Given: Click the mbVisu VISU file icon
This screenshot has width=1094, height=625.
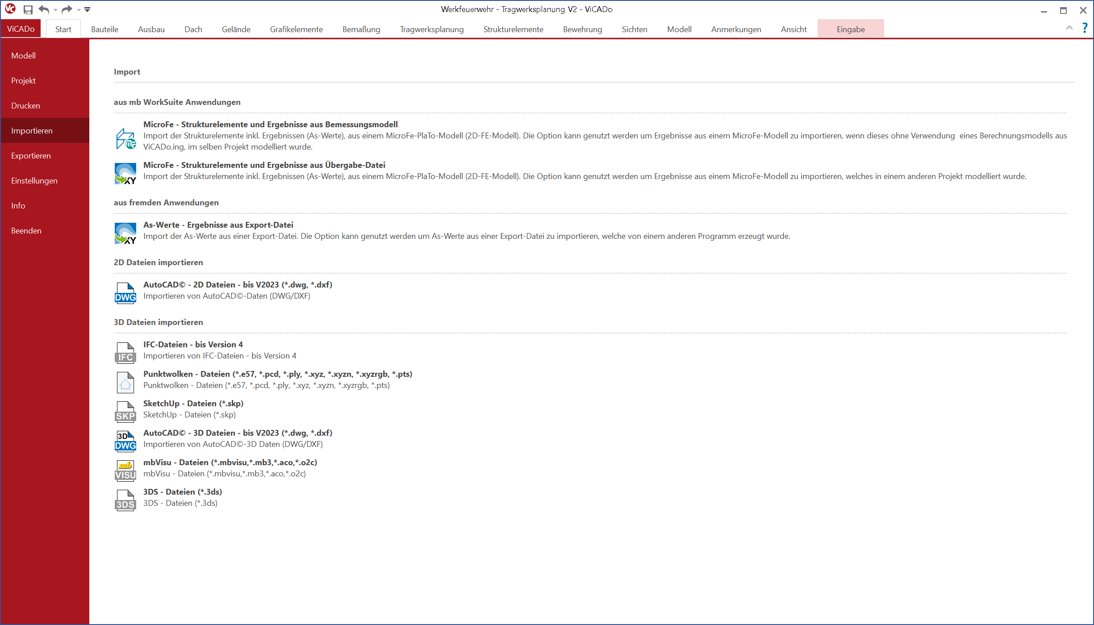Looking at the screenshot, I should pos(125,471).
